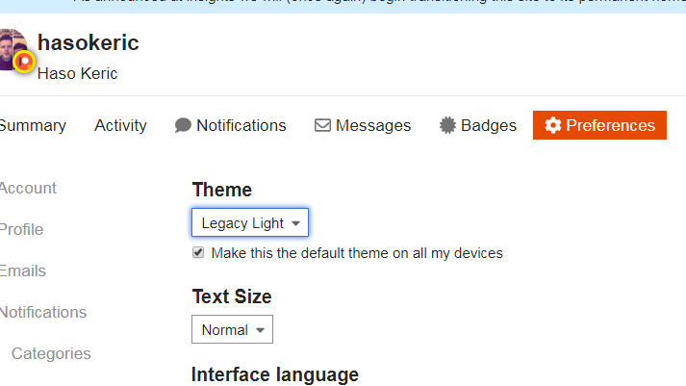Click the user avatar picture
This screenshot has height=386, width=686.
click(x=13, y=50)
